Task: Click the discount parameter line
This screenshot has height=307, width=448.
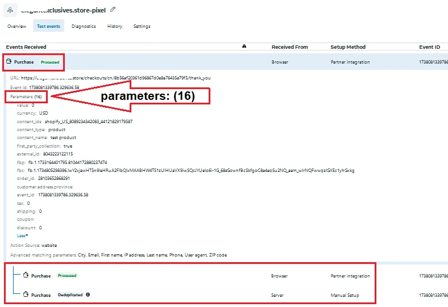Action: click(x=29, y=228)
